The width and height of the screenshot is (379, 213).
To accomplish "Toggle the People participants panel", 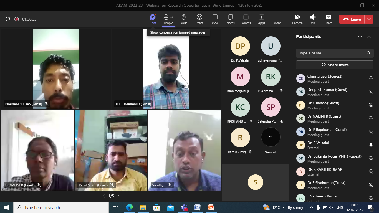I will (168, 19).
